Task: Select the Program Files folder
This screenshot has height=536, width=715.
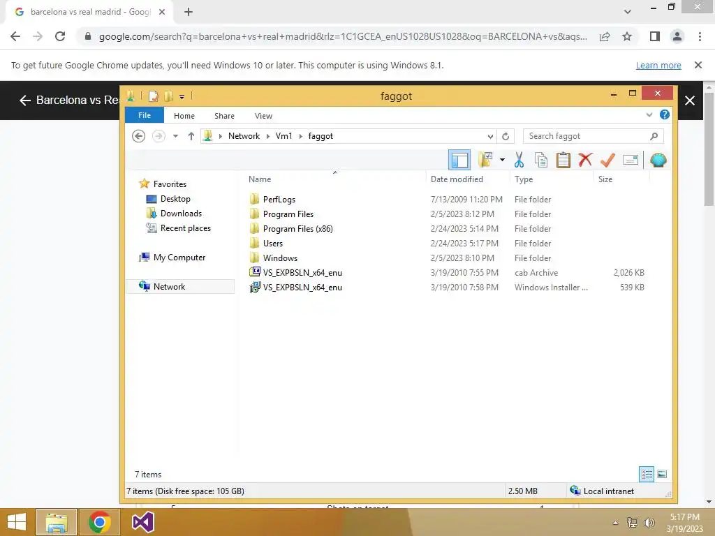Action: (x=281, y=214)
